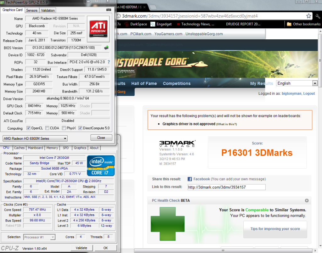Toggle PhysX checkbox
The image size is (322, 253).
64,128
